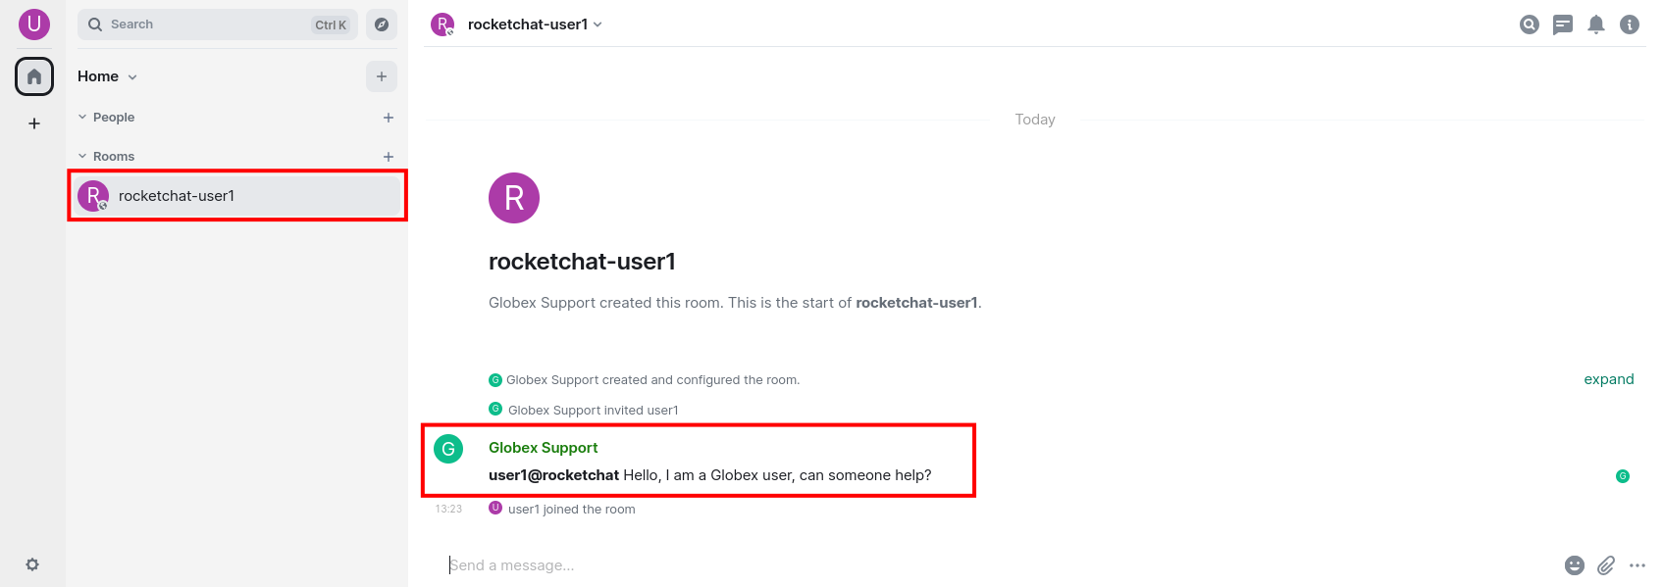The height and width of the screenshot is (587, 1663).
Task: Open Threads icon in room header
Action: 1563,24
